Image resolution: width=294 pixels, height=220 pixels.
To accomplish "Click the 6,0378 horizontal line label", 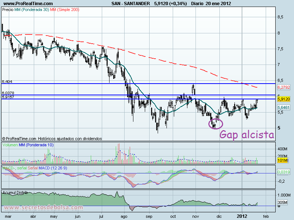I will click(x=8, y=93).
